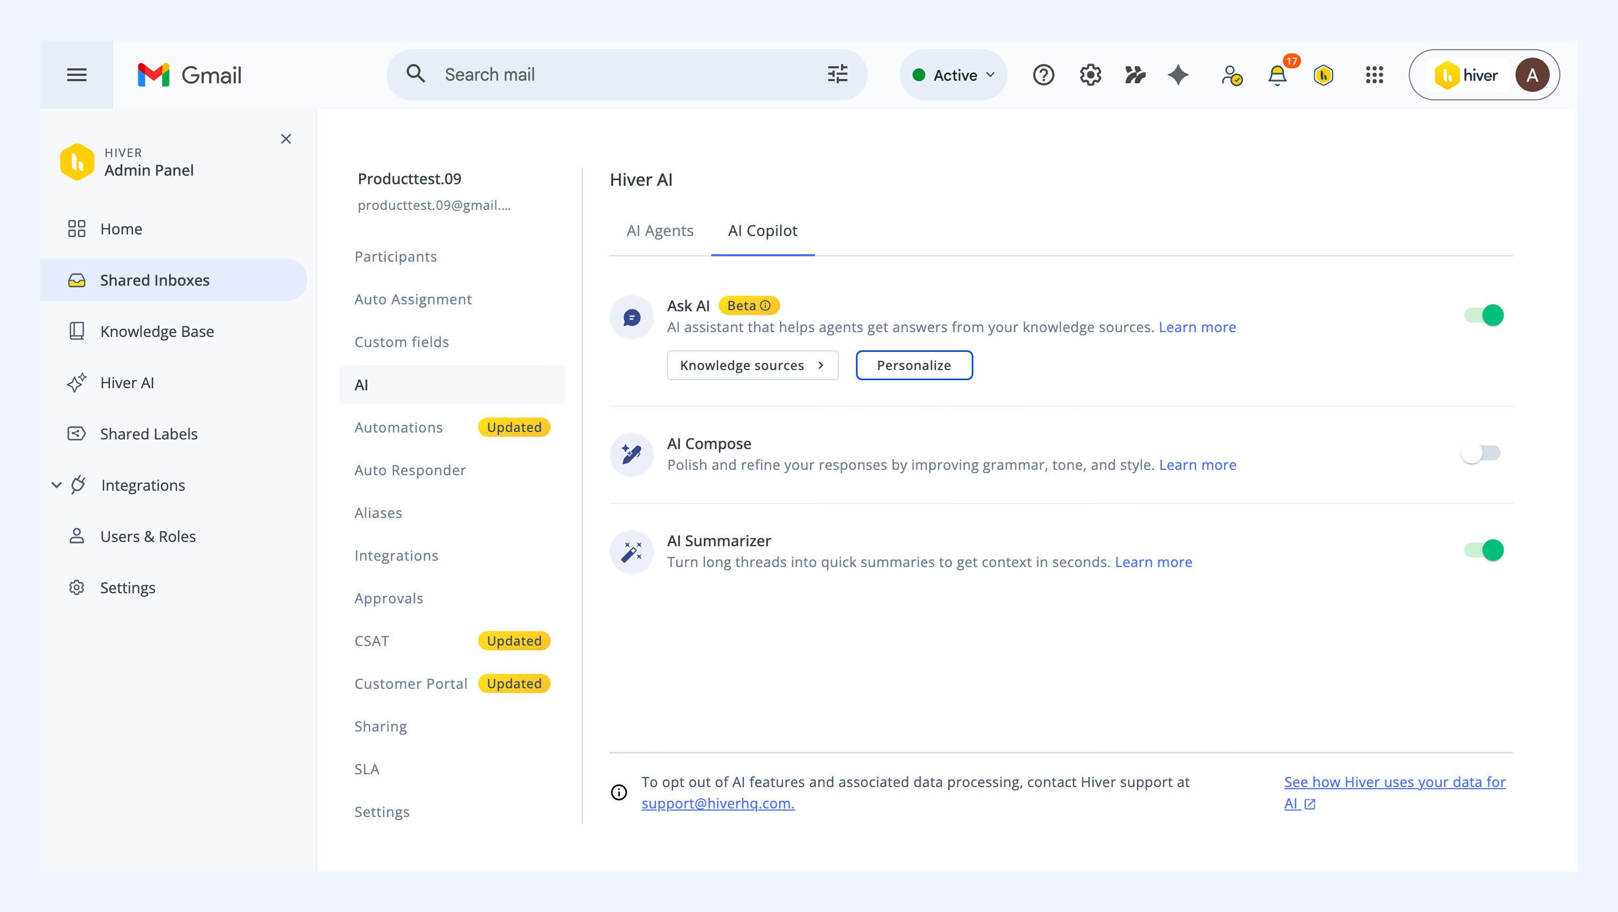Screen dimensions: 1618x912
Task: Click Learn more for Ask AI
Action: coord(1197,327)
